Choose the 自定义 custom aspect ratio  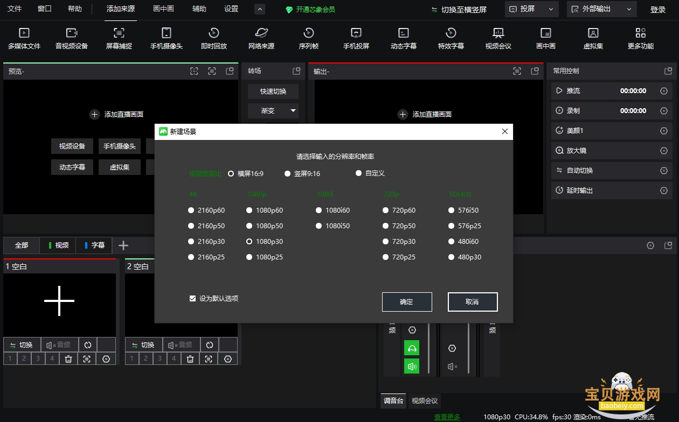(370, 173)
